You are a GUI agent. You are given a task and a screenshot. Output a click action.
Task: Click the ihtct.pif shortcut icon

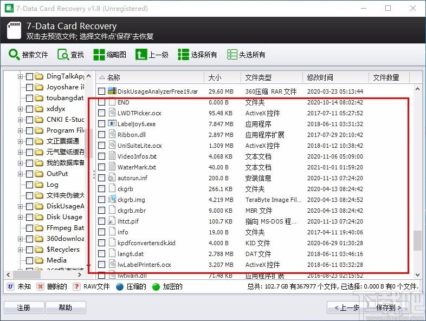[112, 221]
